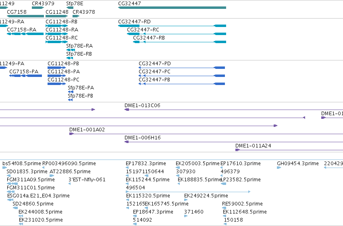343x226 pixels.
Task: Click the CG7158 gene feature bar
Action: click(x=25, y=16)
